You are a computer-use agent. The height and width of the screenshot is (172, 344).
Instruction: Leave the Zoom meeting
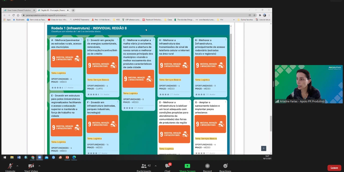(x=334, y=168)
